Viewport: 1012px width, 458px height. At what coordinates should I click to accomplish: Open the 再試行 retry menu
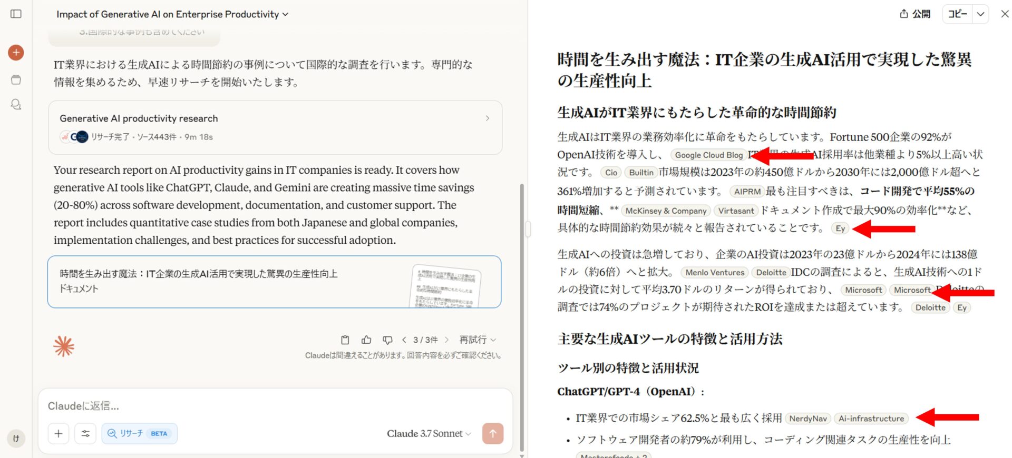(477, 340)
